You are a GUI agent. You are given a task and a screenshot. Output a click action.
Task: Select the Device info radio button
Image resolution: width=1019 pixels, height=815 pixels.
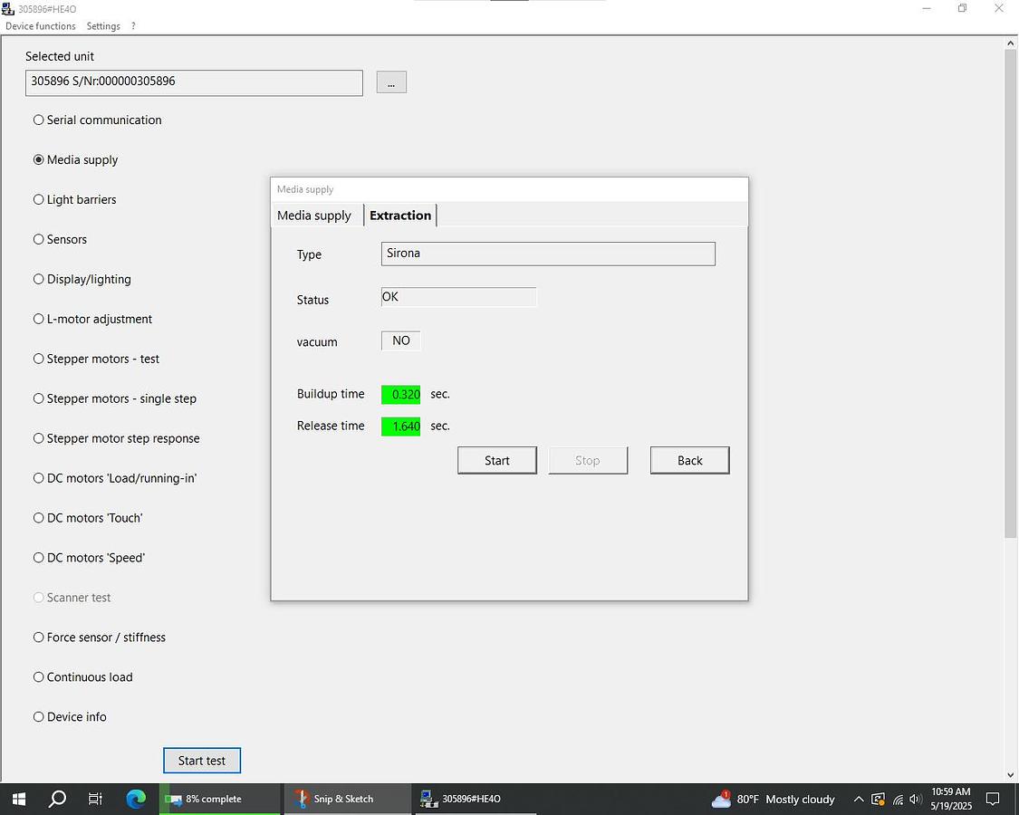tap(39, 716)
